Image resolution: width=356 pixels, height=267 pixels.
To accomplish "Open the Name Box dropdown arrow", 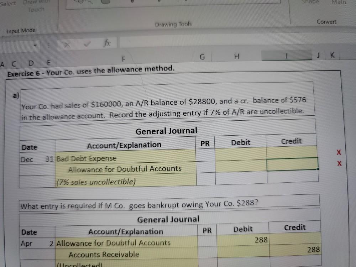I will [35, 46].
